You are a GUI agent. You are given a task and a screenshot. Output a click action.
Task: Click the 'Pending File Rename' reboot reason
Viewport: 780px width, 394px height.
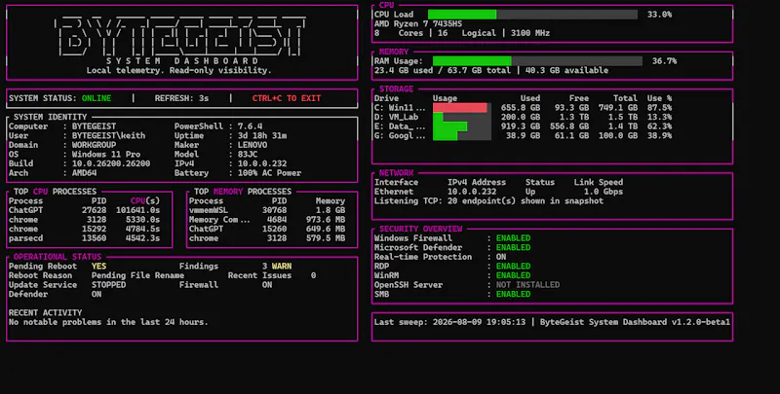[137, 276]
